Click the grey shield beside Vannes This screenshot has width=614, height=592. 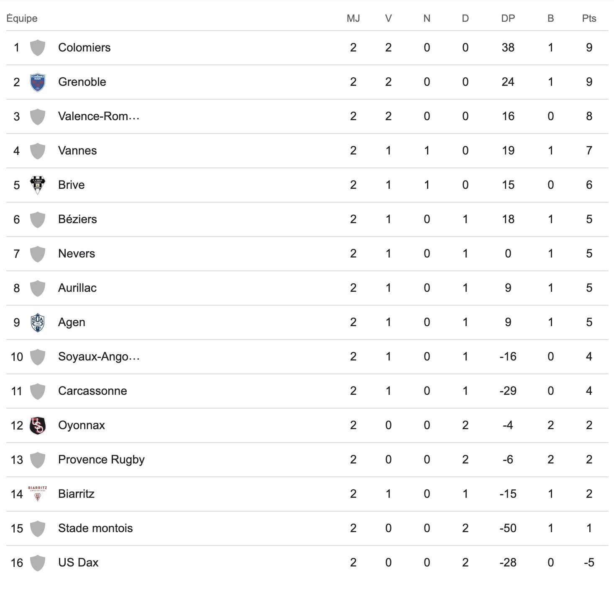38,151
